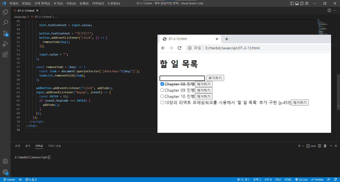Click Go Live in status bar

(x=301, y=179)
